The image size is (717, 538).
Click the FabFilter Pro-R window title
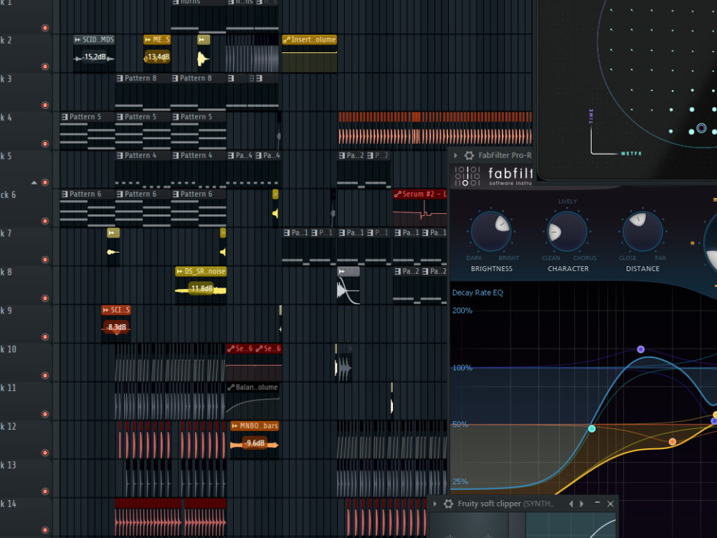(505, 156)
